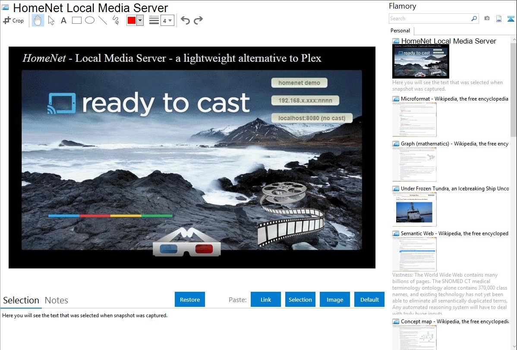Screen dimensions: 517x350
Task: Click the Graph (mathematics) - Wikipedia title
Action: (454, 144)
